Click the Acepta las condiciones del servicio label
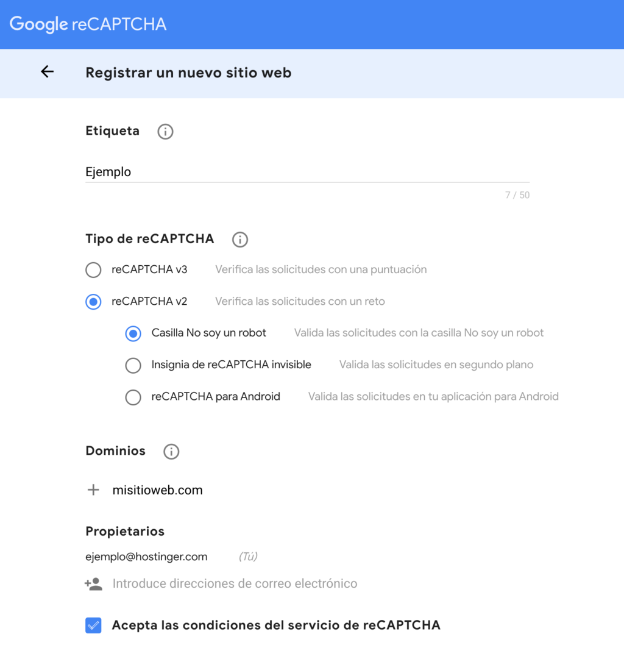 (275, 625)
